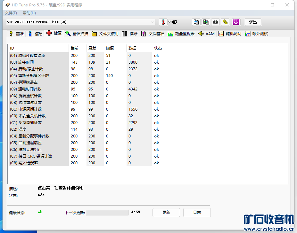Select the (03) 旋转时间 row
Screen dimensions: 297x233
[x=91, y=62]
